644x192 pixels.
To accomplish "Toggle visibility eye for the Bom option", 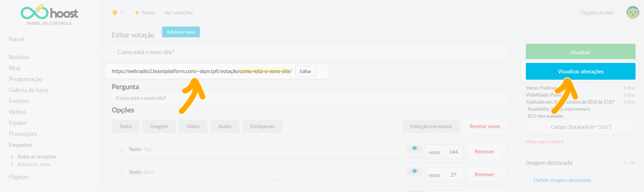I will tap(414, 171).
